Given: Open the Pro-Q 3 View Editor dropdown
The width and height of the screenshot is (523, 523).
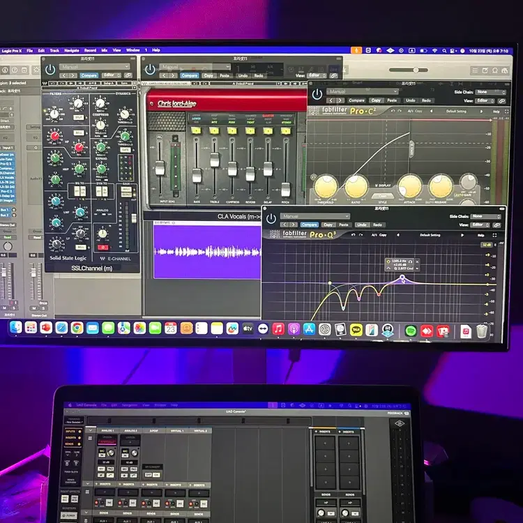Looking at the screenshot, I should (x=480, y=225).
